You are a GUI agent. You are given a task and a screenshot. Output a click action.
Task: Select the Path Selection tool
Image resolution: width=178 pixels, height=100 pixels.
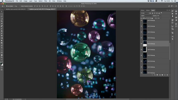click(2, 50)
